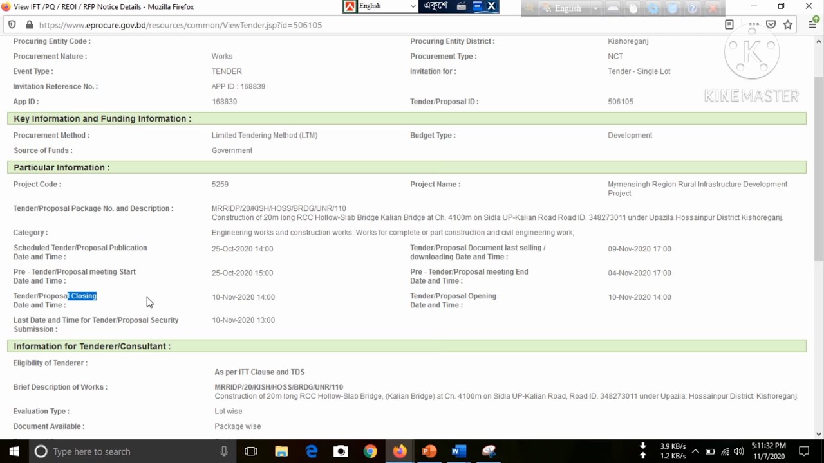
Task: View site security padlock icon
Action: (x=29, y=24)
